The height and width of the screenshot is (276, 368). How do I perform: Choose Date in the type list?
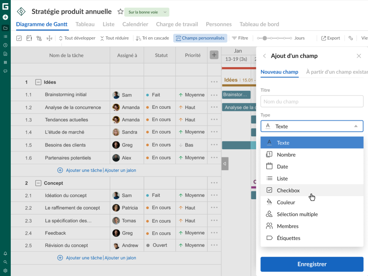[x=312, y=167]
